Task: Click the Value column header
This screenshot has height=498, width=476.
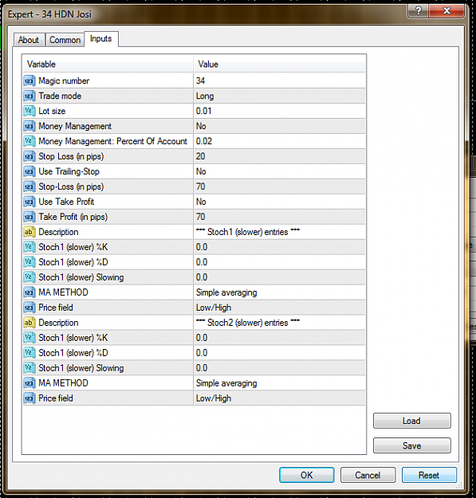Action: pos(279,65)
